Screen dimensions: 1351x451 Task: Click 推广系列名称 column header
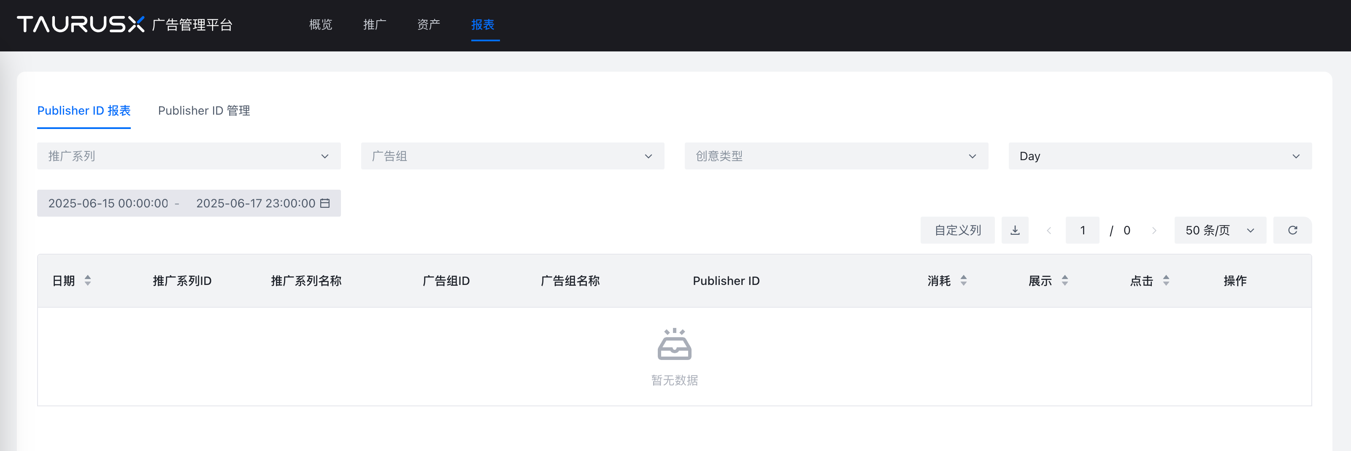pos(306,281)
